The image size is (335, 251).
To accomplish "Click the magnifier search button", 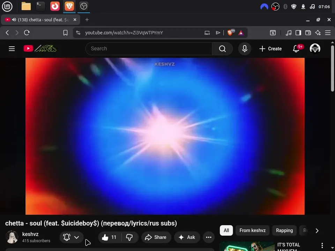I will coord(222,49).
